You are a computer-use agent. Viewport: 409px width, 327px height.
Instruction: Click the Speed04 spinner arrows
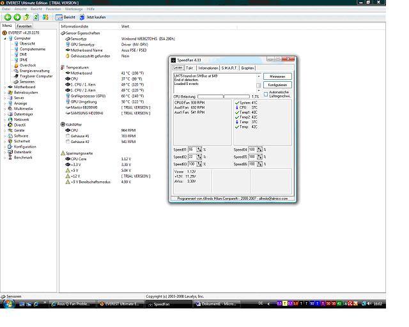259,149
